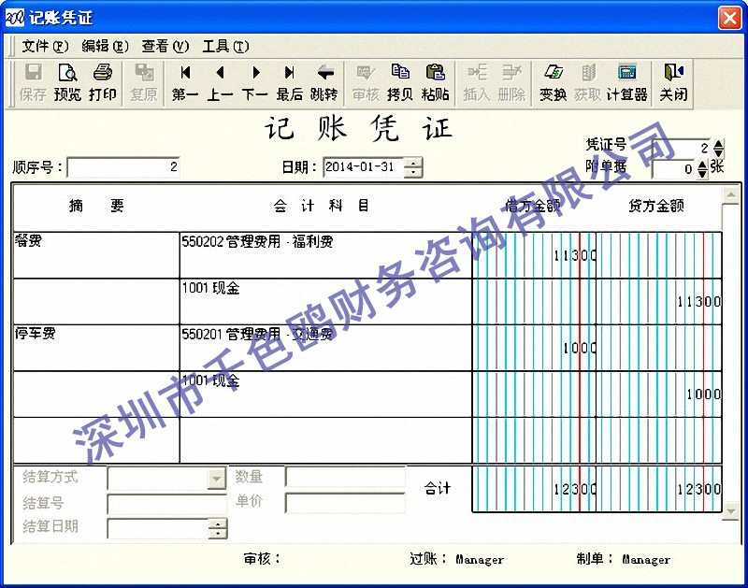The width and height of the screenshot is (748, 588).
Task: Click the 数量 input field
Action: point(345,477)
